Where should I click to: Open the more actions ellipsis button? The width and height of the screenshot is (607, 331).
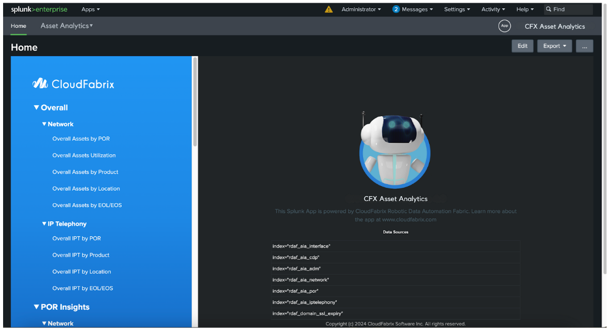(x=584, y=46)
